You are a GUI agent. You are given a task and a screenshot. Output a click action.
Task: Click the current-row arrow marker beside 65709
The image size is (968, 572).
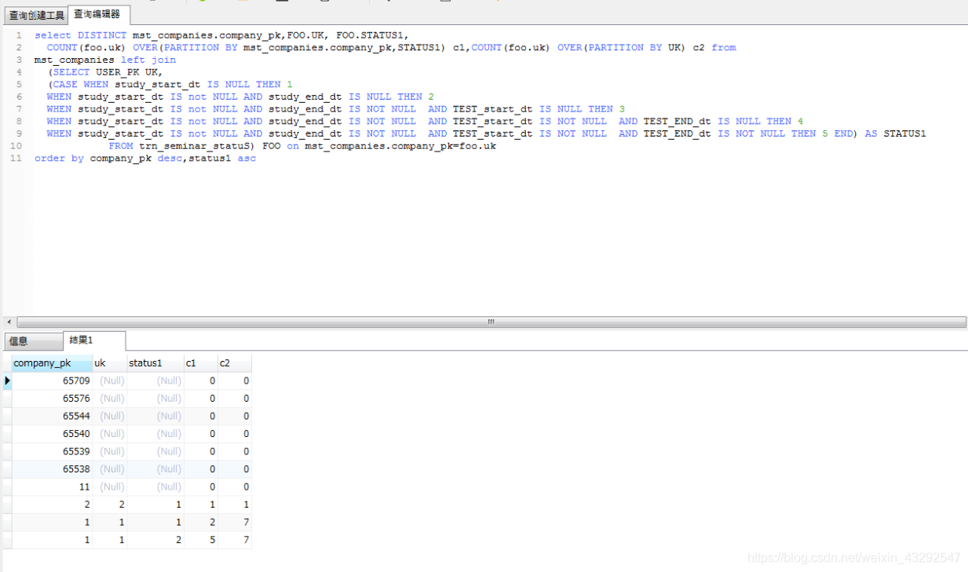click(7, 381)
